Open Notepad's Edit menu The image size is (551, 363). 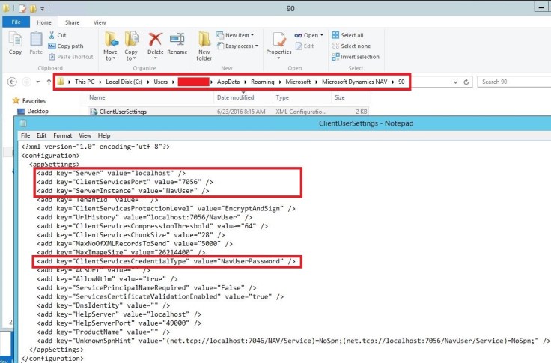[43, 135]
